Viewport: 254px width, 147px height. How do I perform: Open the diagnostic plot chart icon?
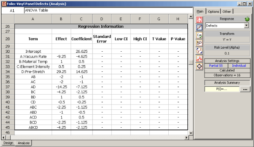(199, 58)
